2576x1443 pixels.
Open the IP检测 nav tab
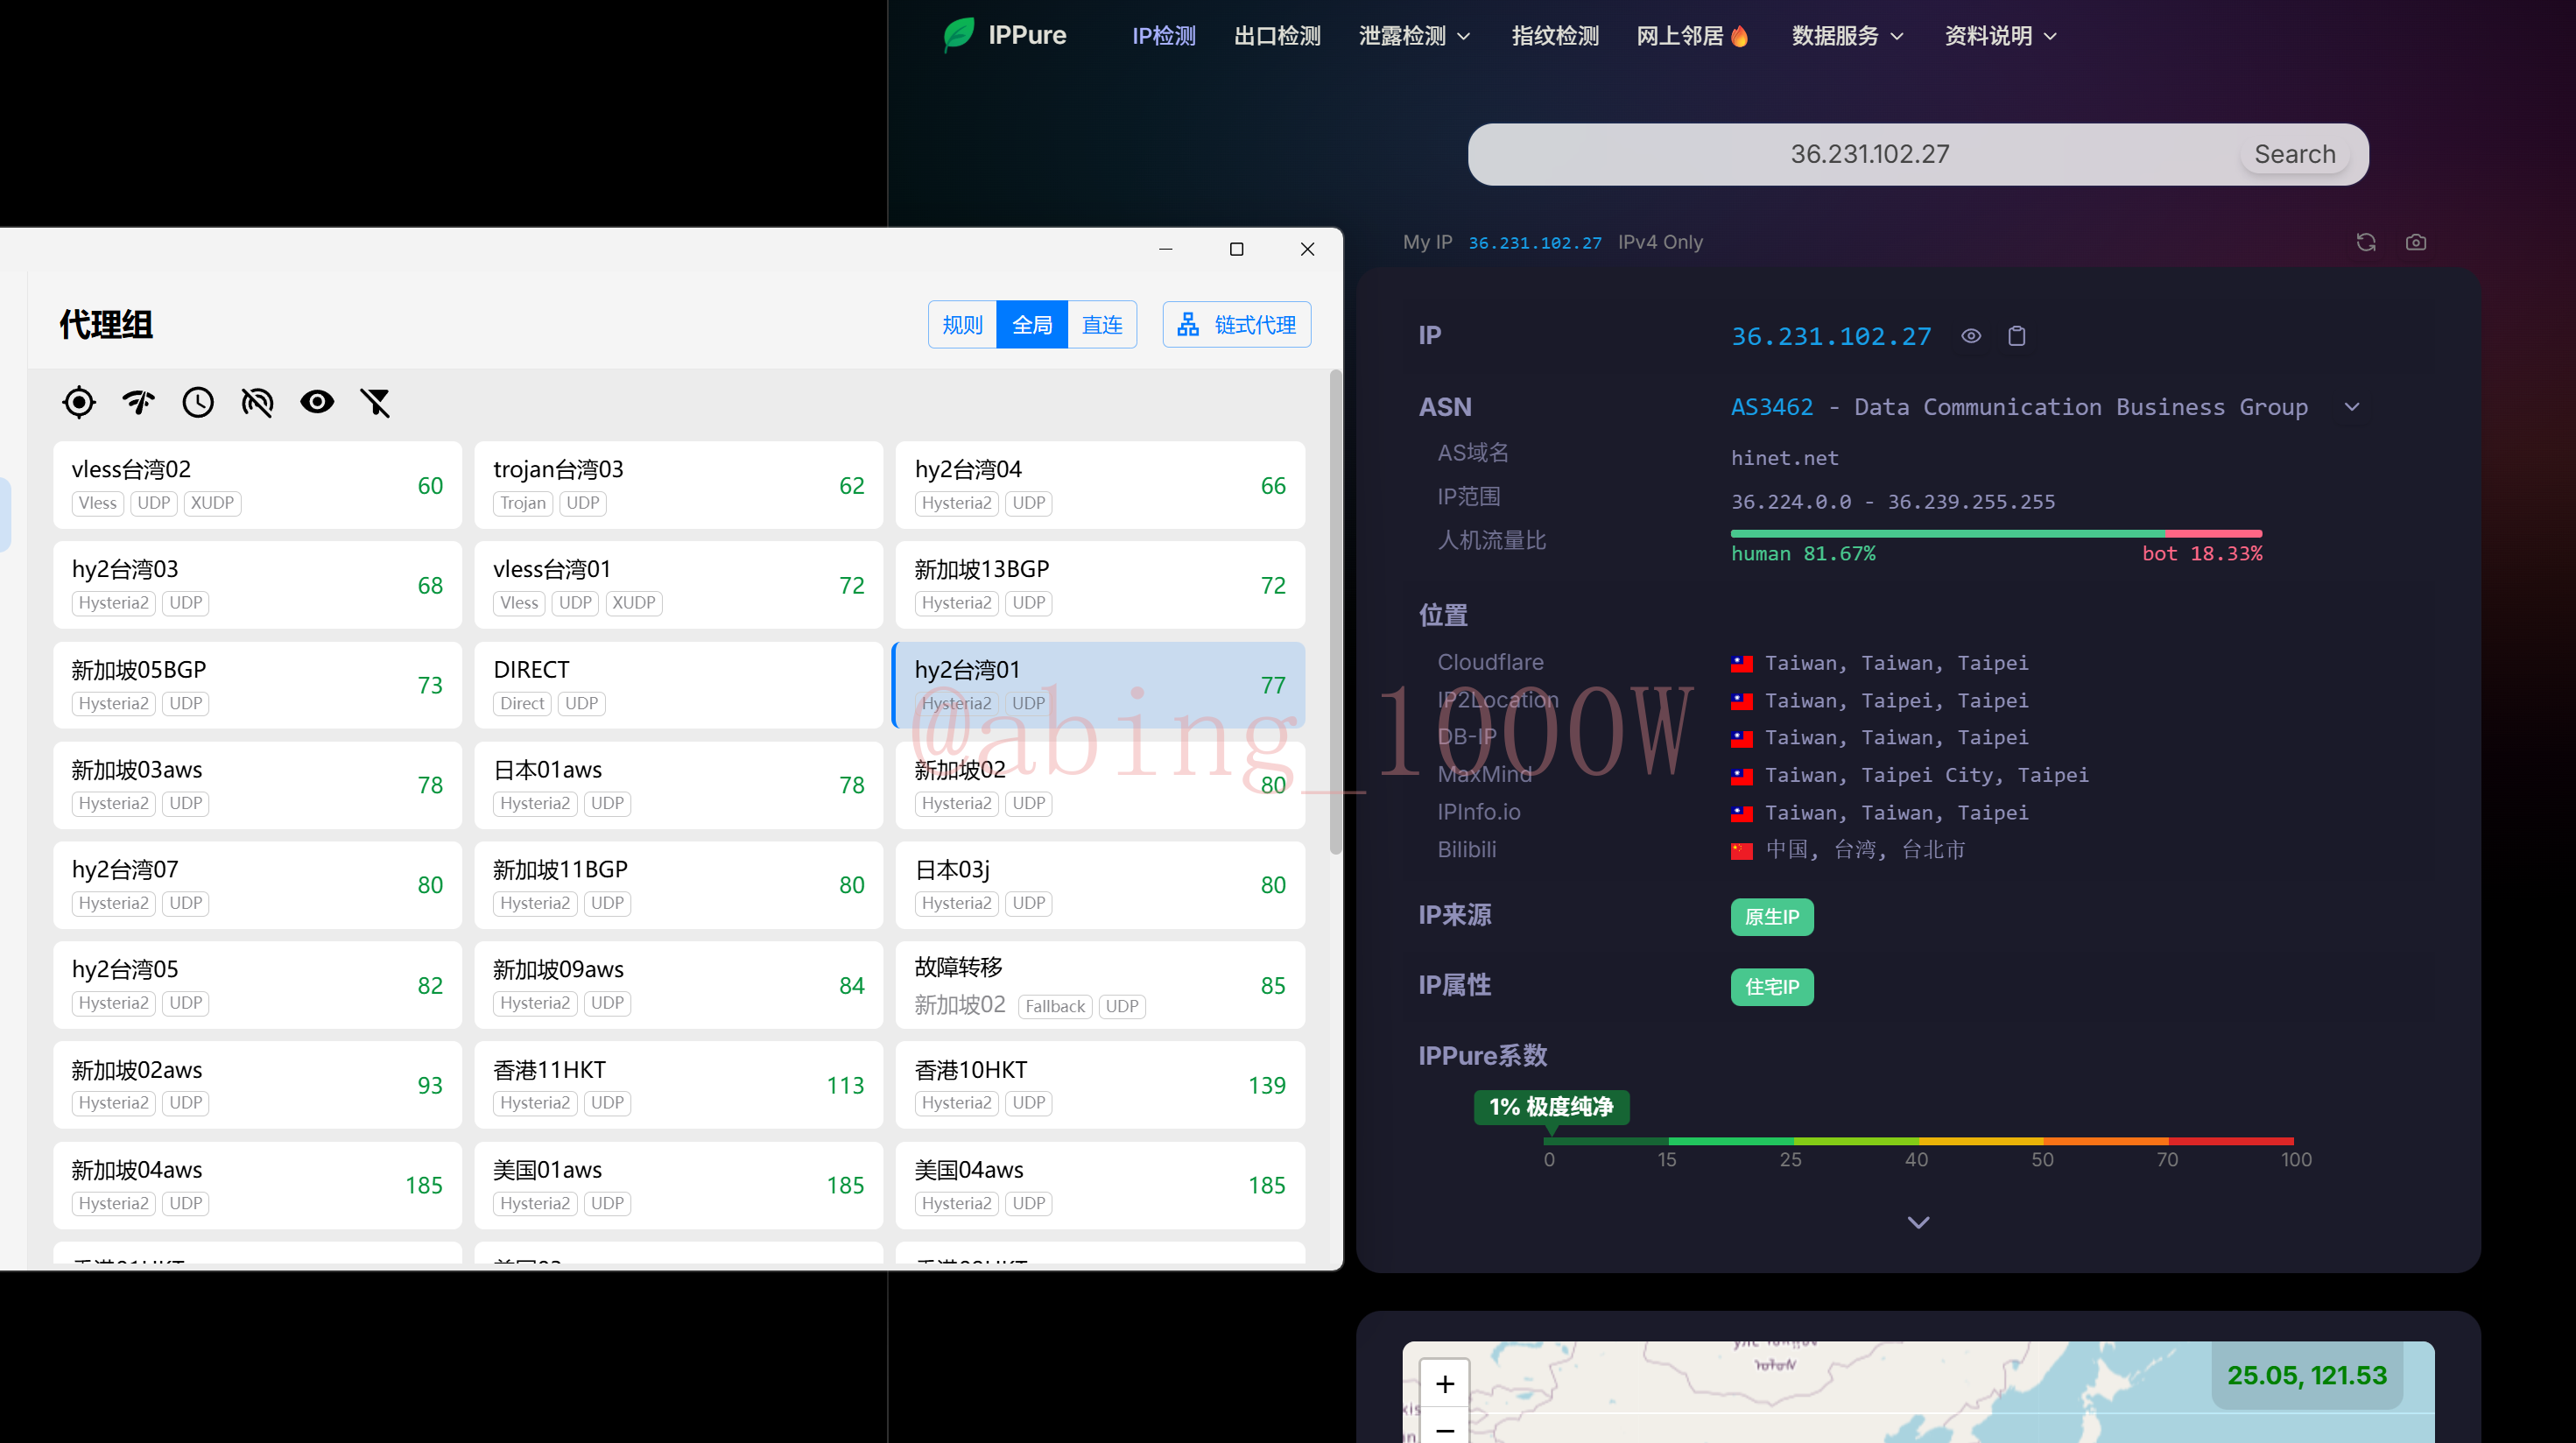click(1164, 36)
